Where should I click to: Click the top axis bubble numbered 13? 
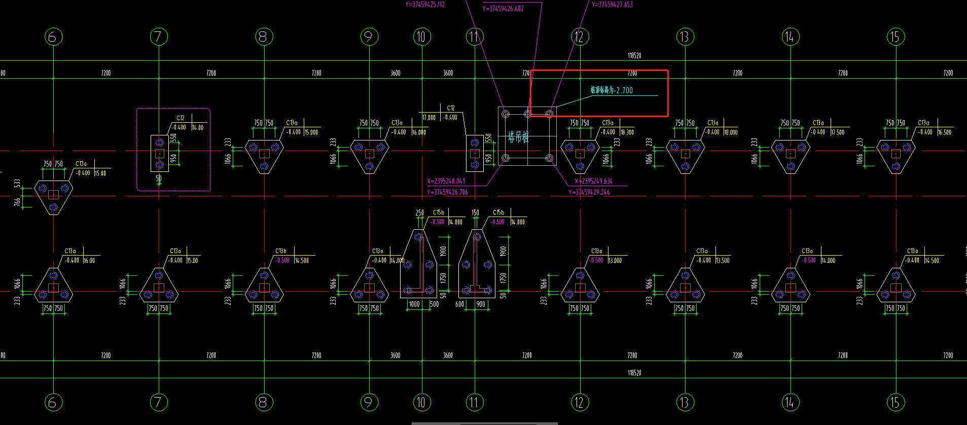coord(685,37)
